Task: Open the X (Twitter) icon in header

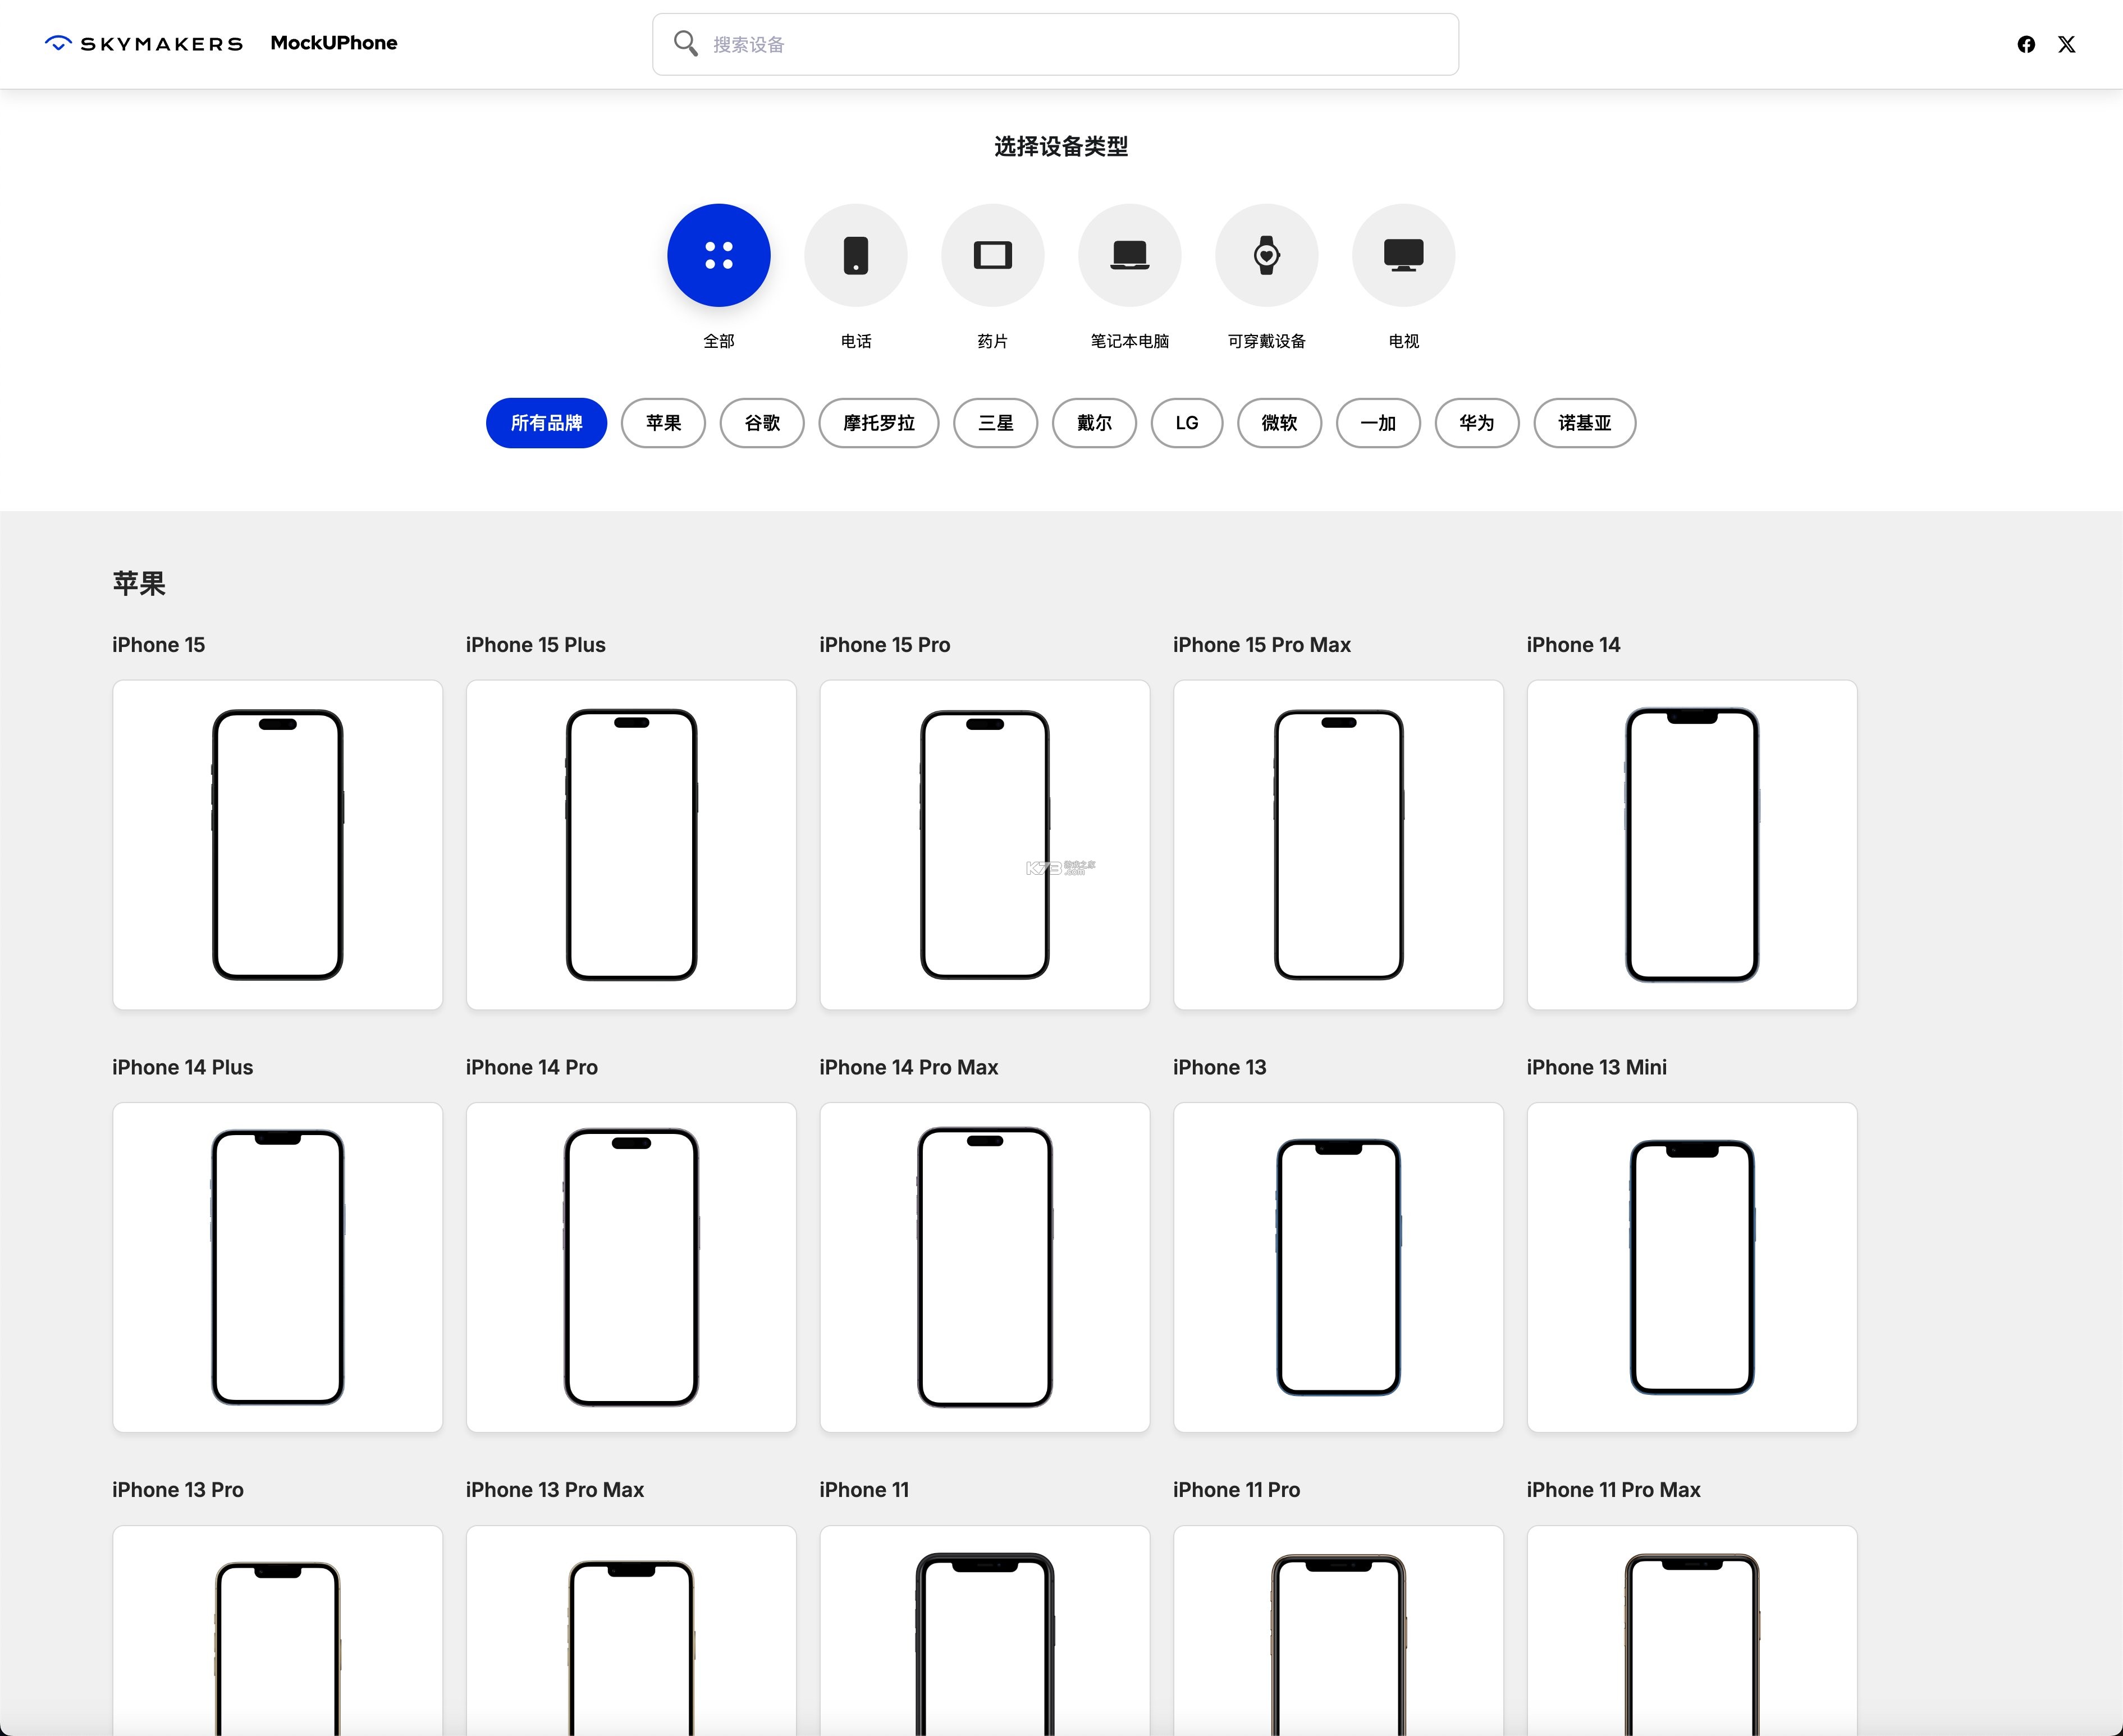Action: pyautogui.click(x=2066, y=44)
